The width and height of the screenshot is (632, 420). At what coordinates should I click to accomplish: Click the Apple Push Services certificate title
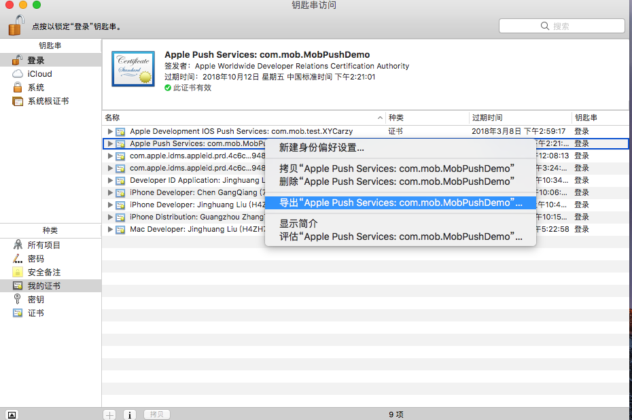tap(267, 55)
